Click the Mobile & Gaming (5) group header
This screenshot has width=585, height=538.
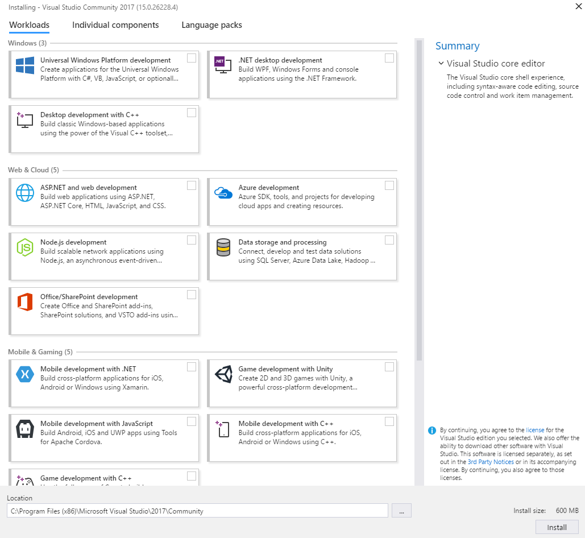pyautogui.click(x=40, y=352)
